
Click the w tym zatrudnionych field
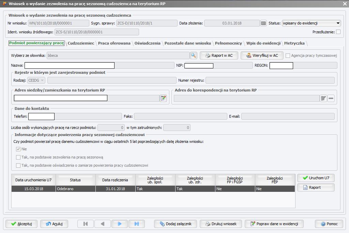pos(177,128)
